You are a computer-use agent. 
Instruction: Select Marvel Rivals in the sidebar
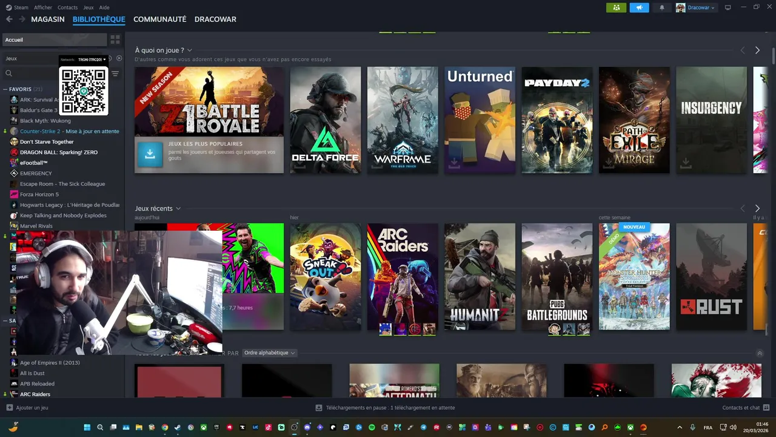pyautogui.click(x=36, y=226)
